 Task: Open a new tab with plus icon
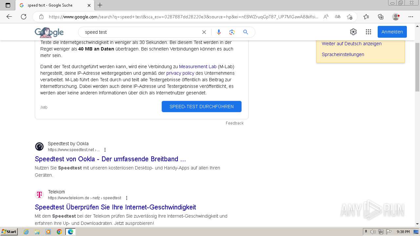[100, 5]
